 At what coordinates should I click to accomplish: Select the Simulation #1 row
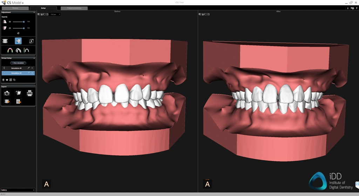point(18,73)
